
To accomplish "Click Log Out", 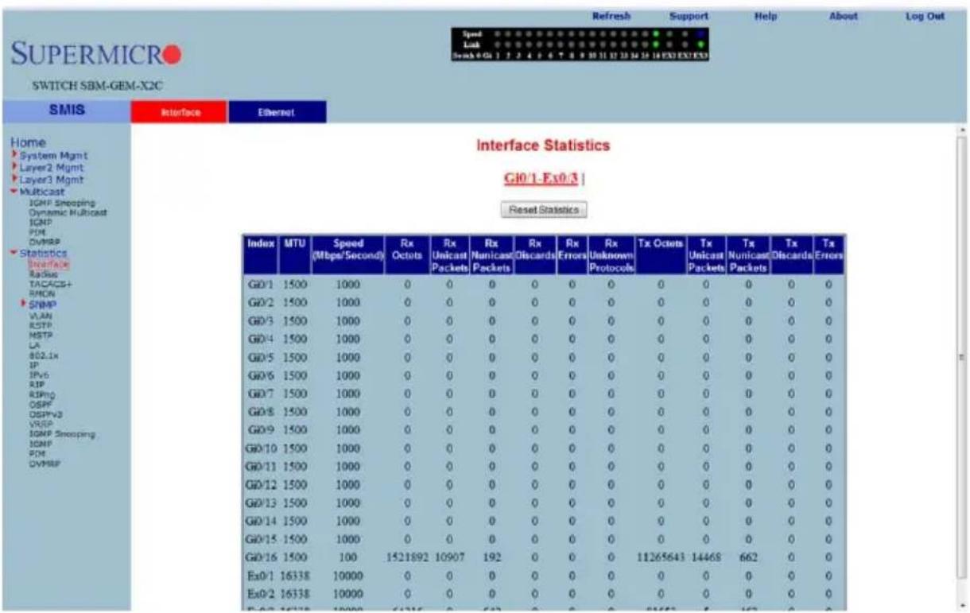I will point(924,16).
